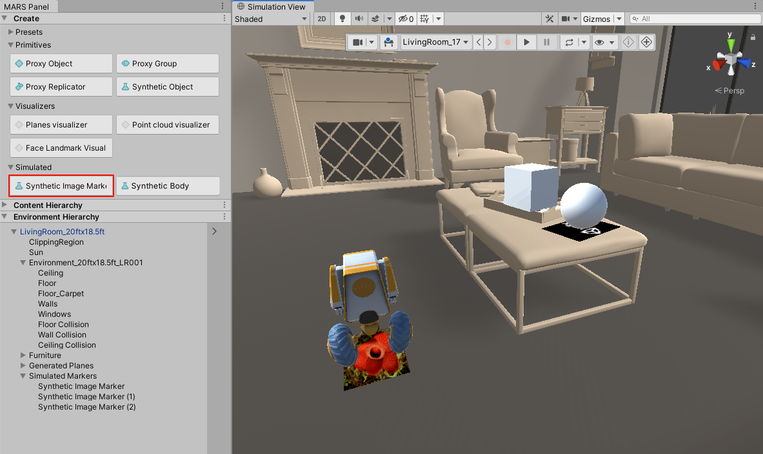Expand the Furniture tree node
The height and width of the screenshot is (454, 763).
coord(23,355)
